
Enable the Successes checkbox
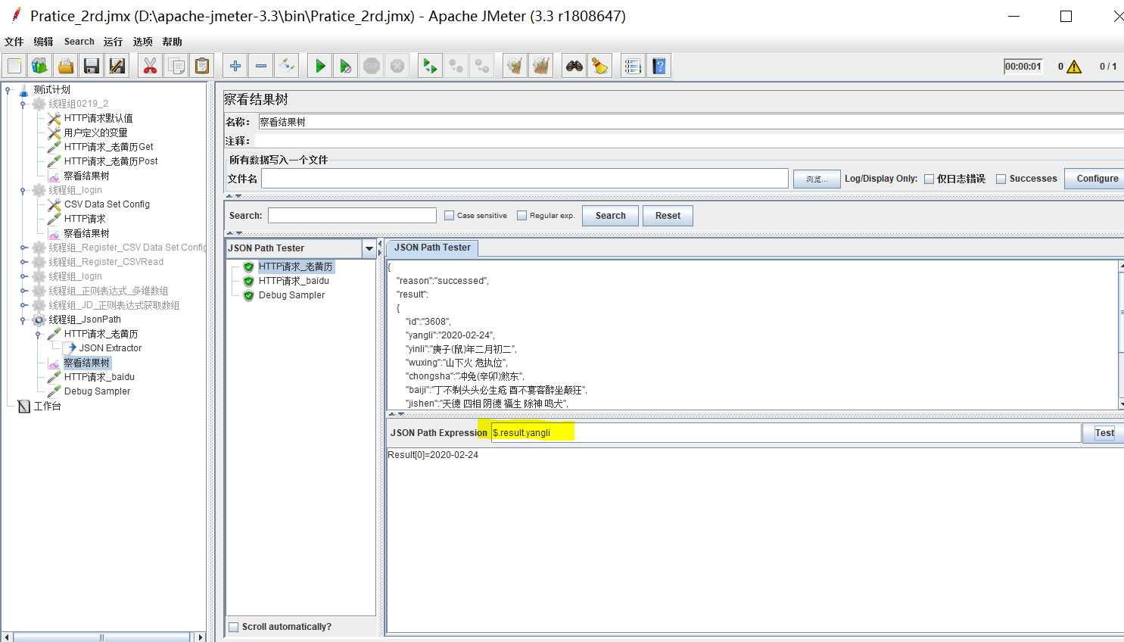1001,179
